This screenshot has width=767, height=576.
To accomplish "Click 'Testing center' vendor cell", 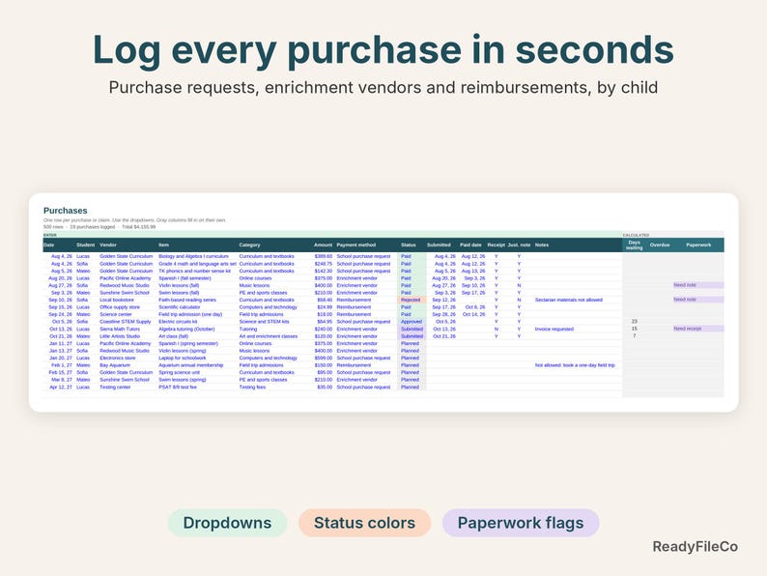I will tap(115, 388).
